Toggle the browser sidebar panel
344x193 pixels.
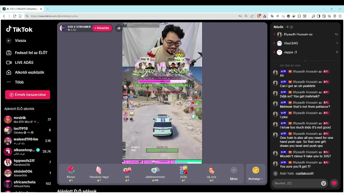click(318, 16)
